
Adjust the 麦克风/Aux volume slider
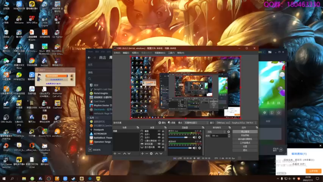(x=180, y=138)
